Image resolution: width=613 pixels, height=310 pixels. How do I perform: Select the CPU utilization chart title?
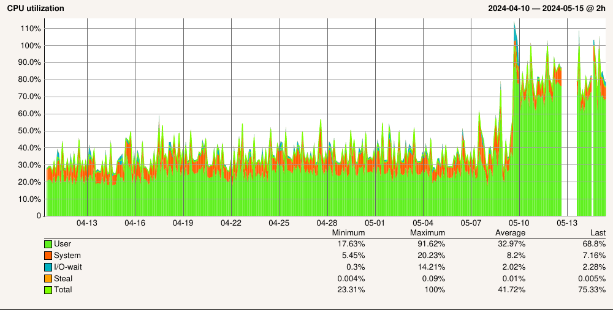pyautogui.click(x=35, y=9)
